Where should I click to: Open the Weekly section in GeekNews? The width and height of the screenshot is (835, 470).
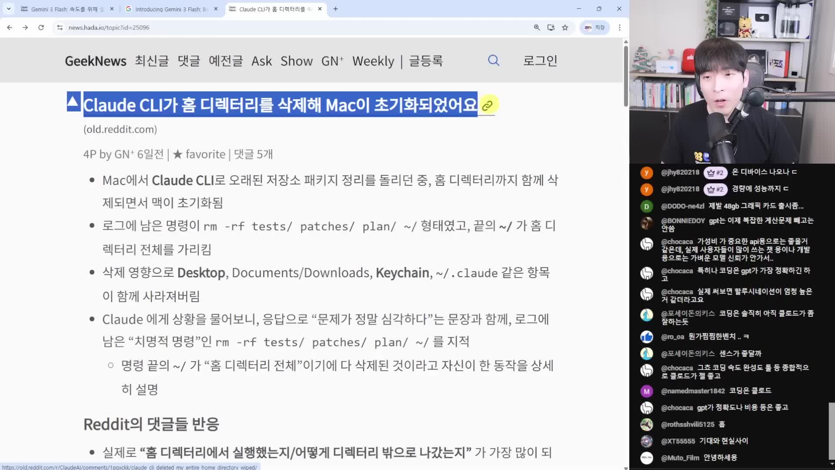pyautogui.click(x=373, y=61)
